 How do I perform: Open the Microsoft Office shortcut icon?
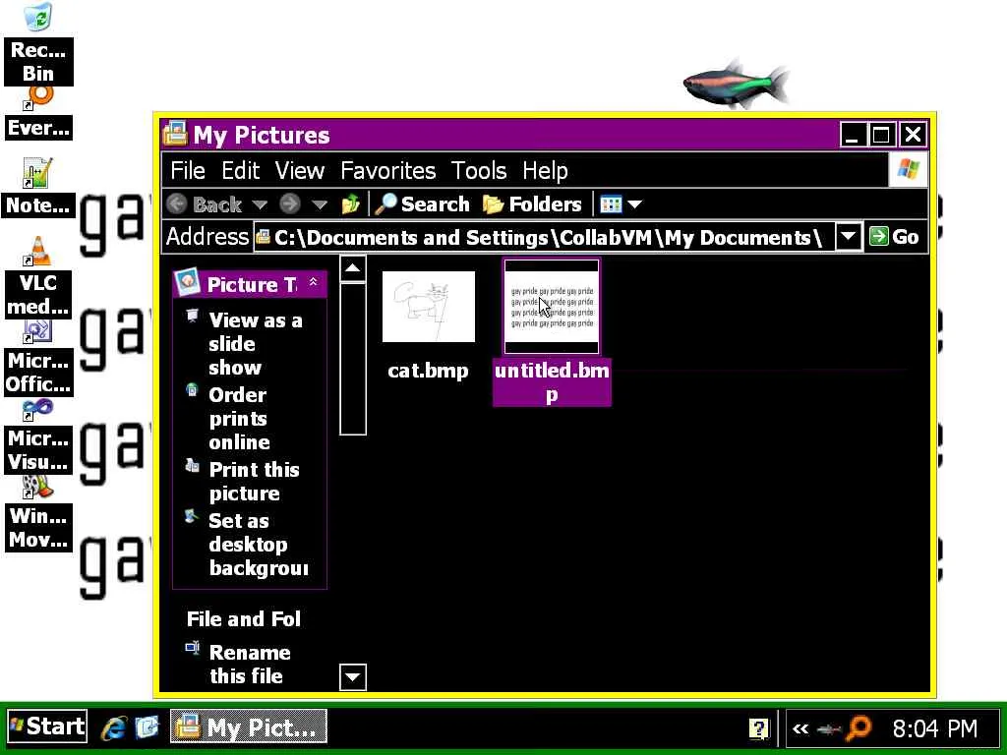click(x=38, y=358)
